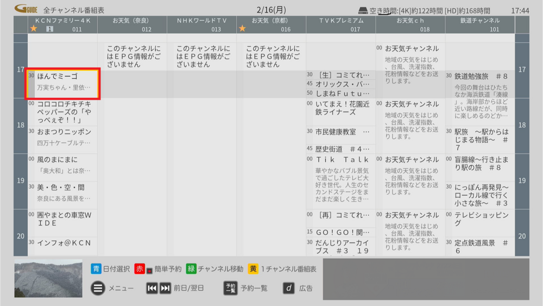Click the hard disk free-space icon
Image resolution: width=543 pixels, height=306 pixels.
[x=363, y=10]
